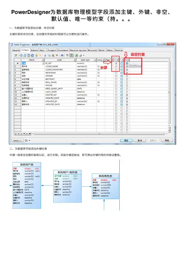Image resolution: width=185 pixels, height=261 pixels.
Task: Click the 取消 cancel button
Action: (x=140, y=141)
